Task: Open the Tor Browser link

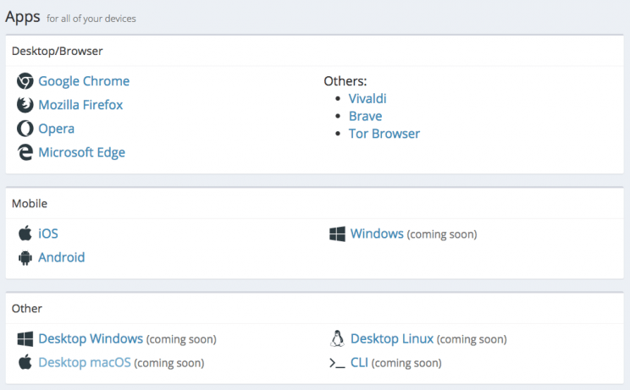Action: tap(384, 134)
